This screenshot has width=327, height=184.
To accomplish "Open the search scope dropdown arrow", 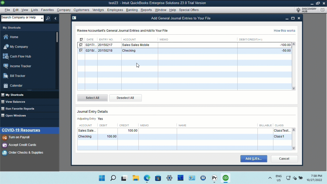I will coord(42,18).
